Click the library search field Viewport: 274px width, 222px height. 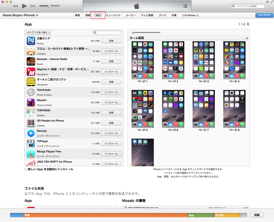[248, 6]
